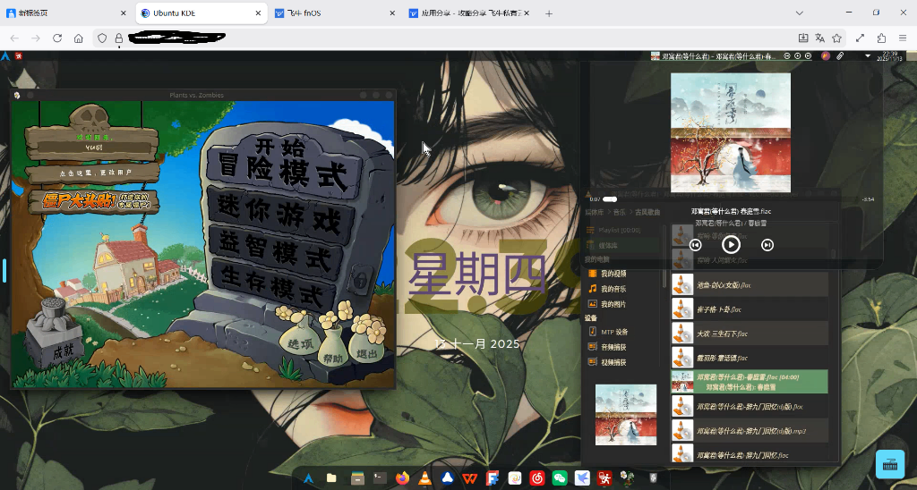Open 帮助 vase in Plants vs. Zombies
Viewport: 917px width, 490px height.
coord(332,354)
